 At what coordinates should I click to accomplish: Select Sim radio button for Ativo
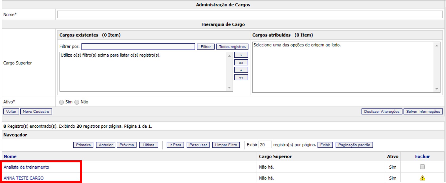tap(62, 102)
